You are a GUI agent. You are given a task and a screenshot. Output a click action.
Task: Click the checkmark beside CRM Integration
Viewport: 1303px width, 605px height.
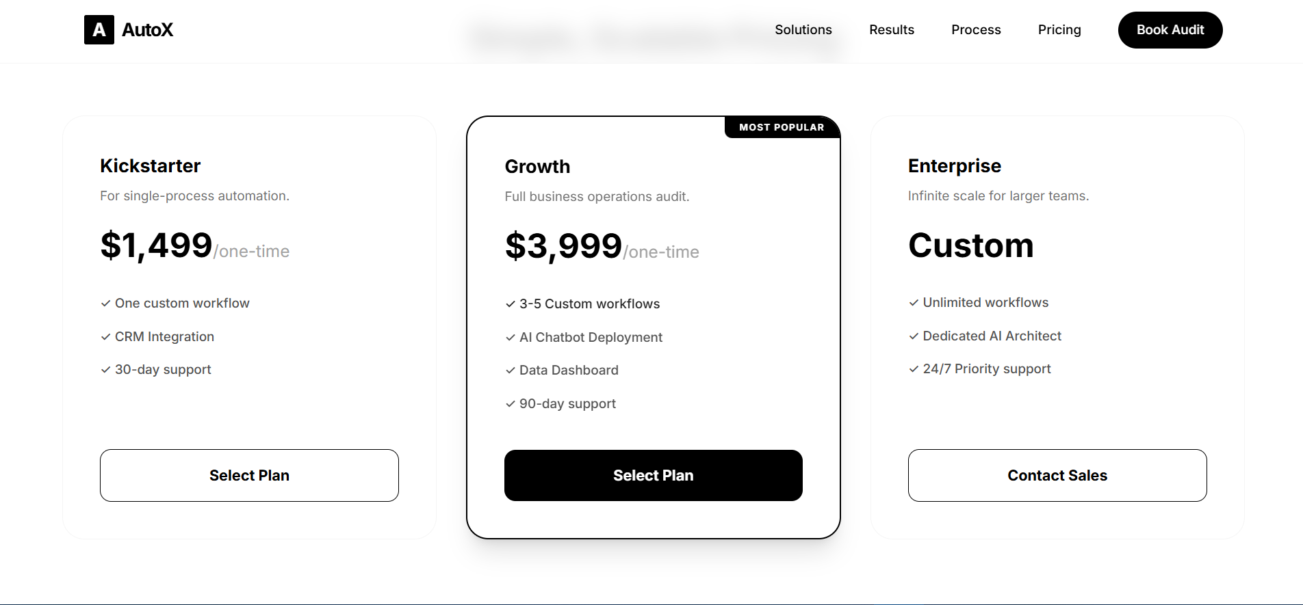[106, 336]
